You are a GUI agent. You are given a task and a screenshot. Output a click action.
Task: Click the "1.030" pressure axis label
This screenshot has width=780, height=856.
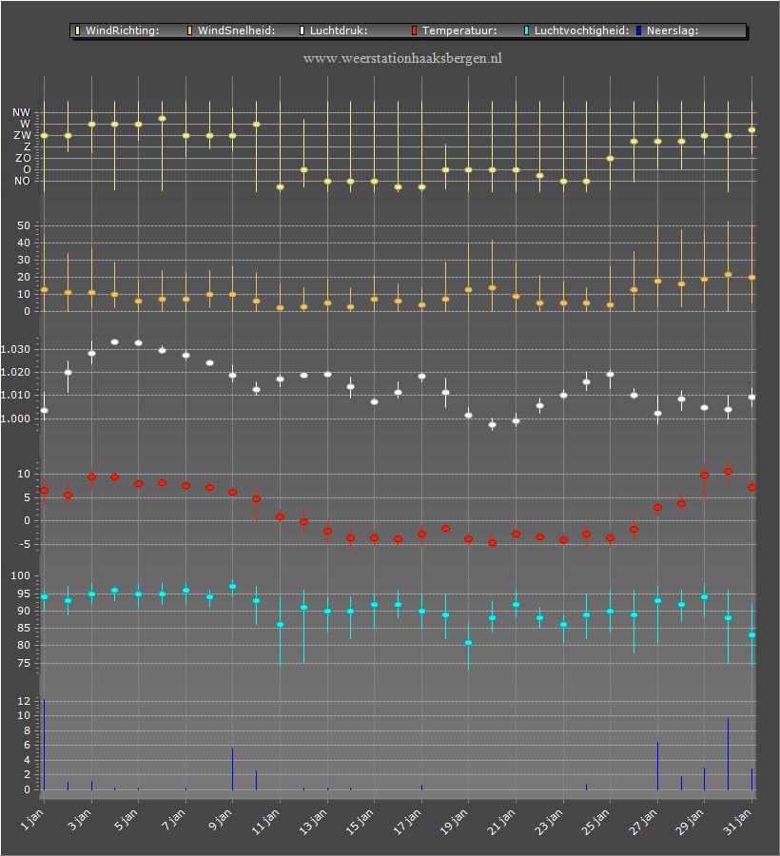coord(15,349)
